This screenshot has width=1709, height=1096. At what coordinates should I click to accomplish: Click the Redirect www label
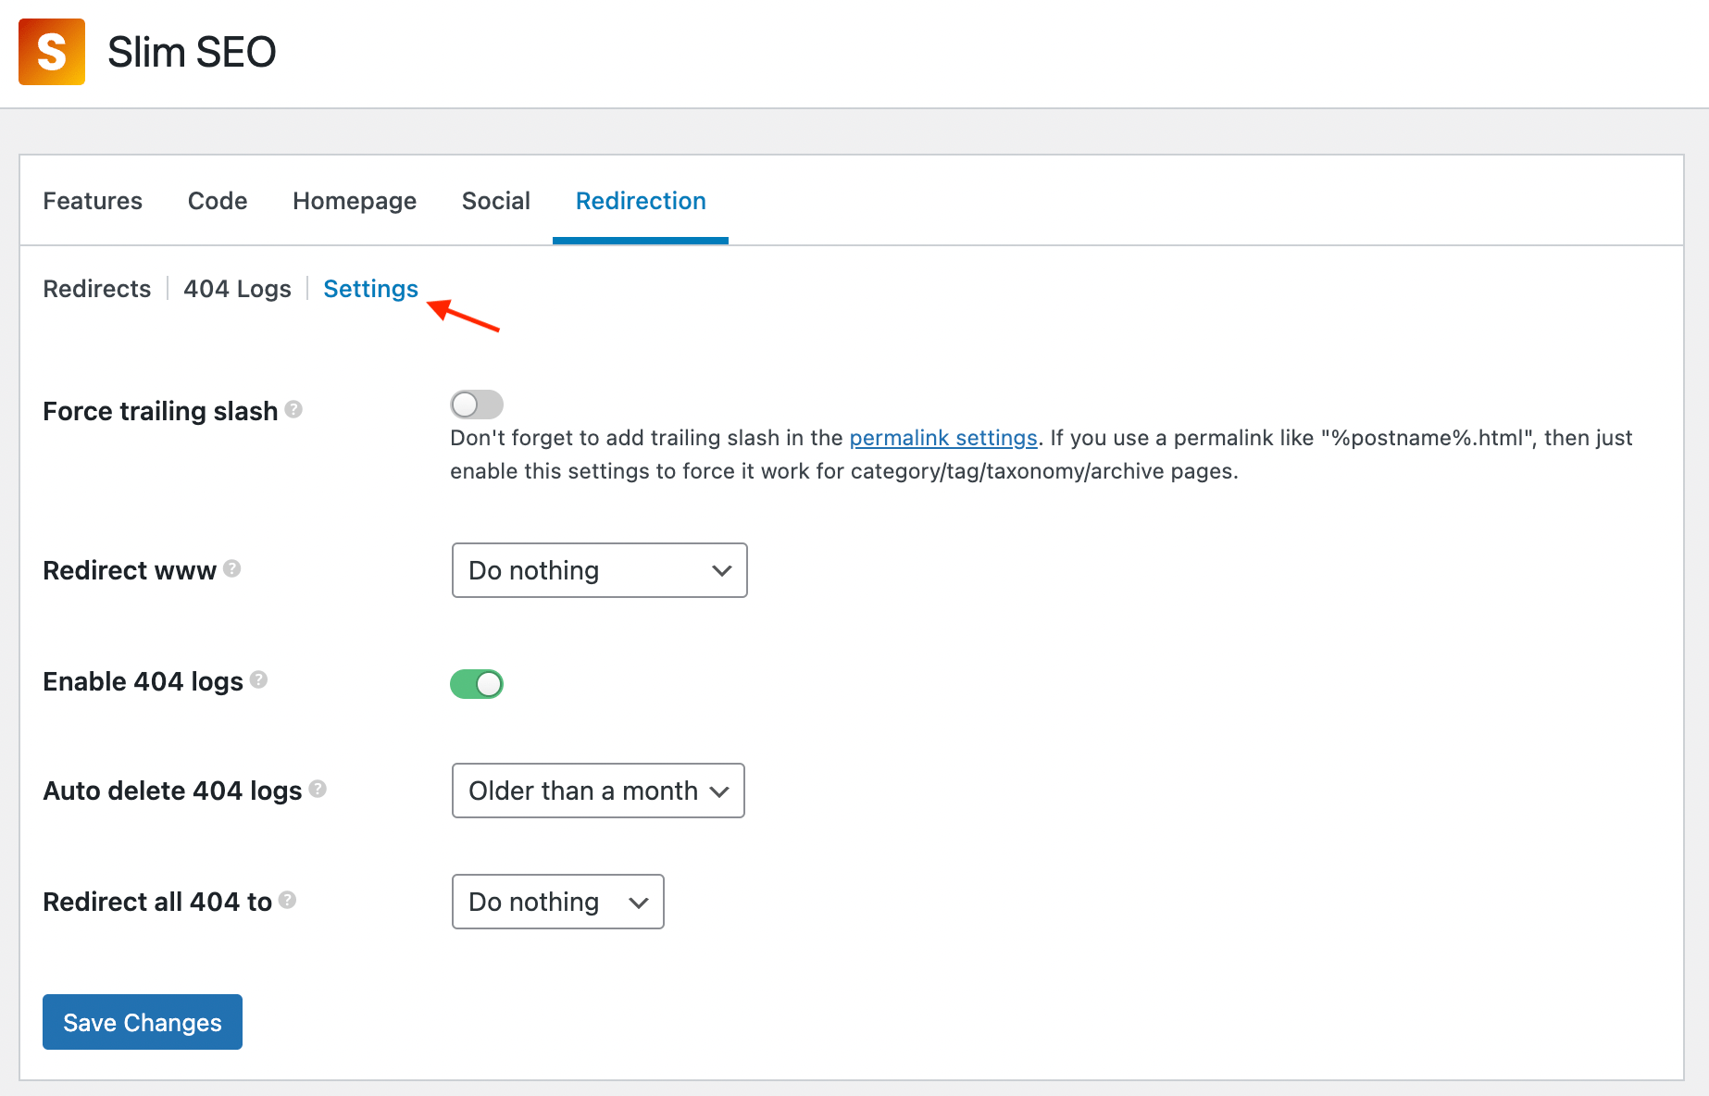(130, 570)
